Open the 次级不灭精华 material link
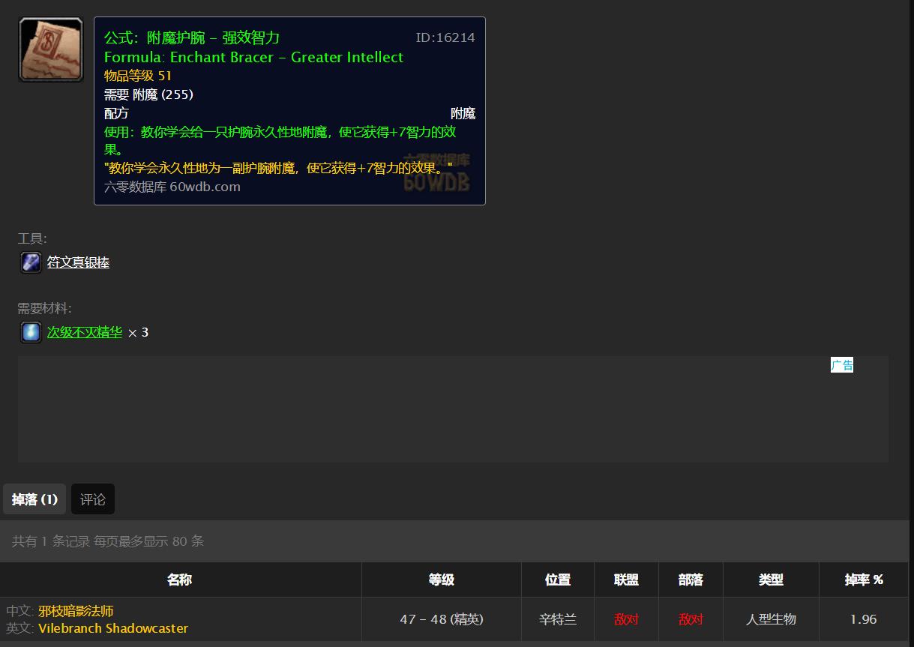Viewport: 914px width, 647px height. (x=85, y=332)
